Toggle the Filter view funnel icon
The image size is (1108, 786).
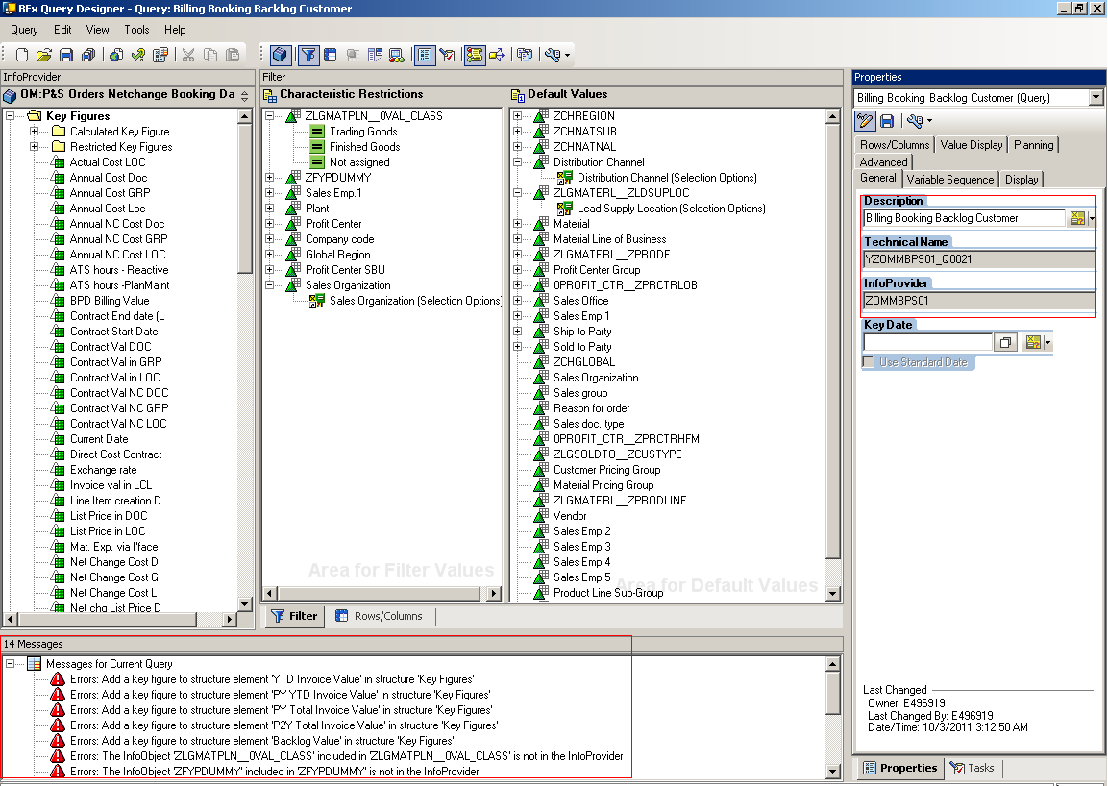click(x=308, y=55)
